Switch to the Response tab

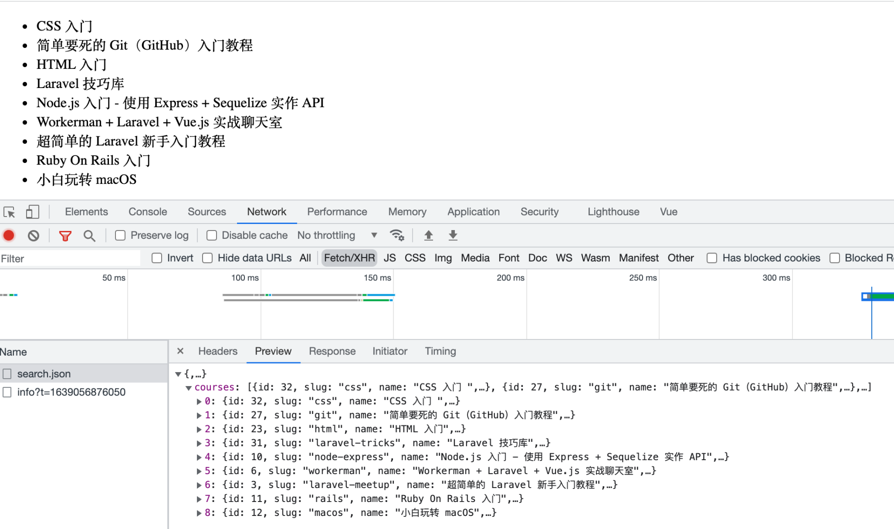332,351
